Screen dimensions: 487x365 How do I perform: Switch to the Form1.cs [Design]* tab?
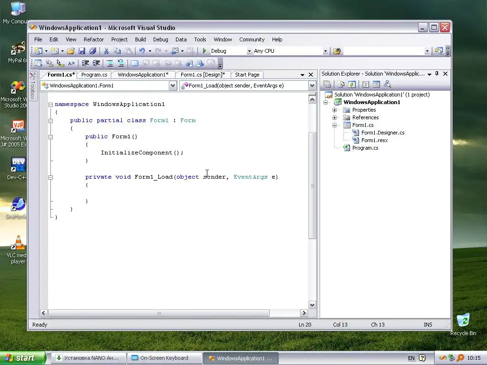(203, 75)
